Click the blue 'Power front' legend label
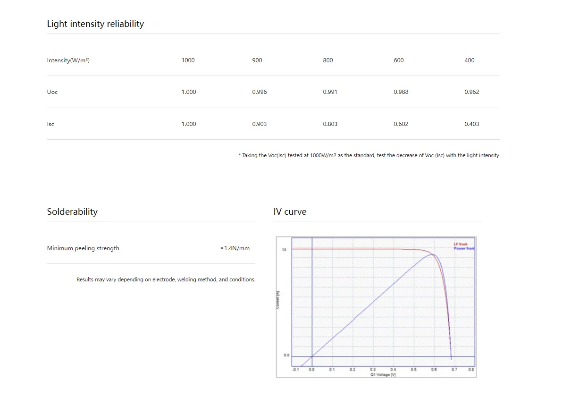Screen dimensions: 562x406 (464, 248)
